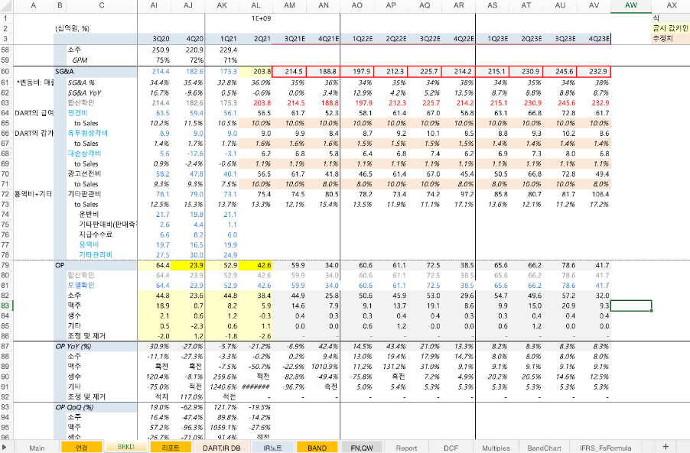Select the 4Q23E header cell
The width and height of the screenshot is (690, 453).
tap(594, 39)
